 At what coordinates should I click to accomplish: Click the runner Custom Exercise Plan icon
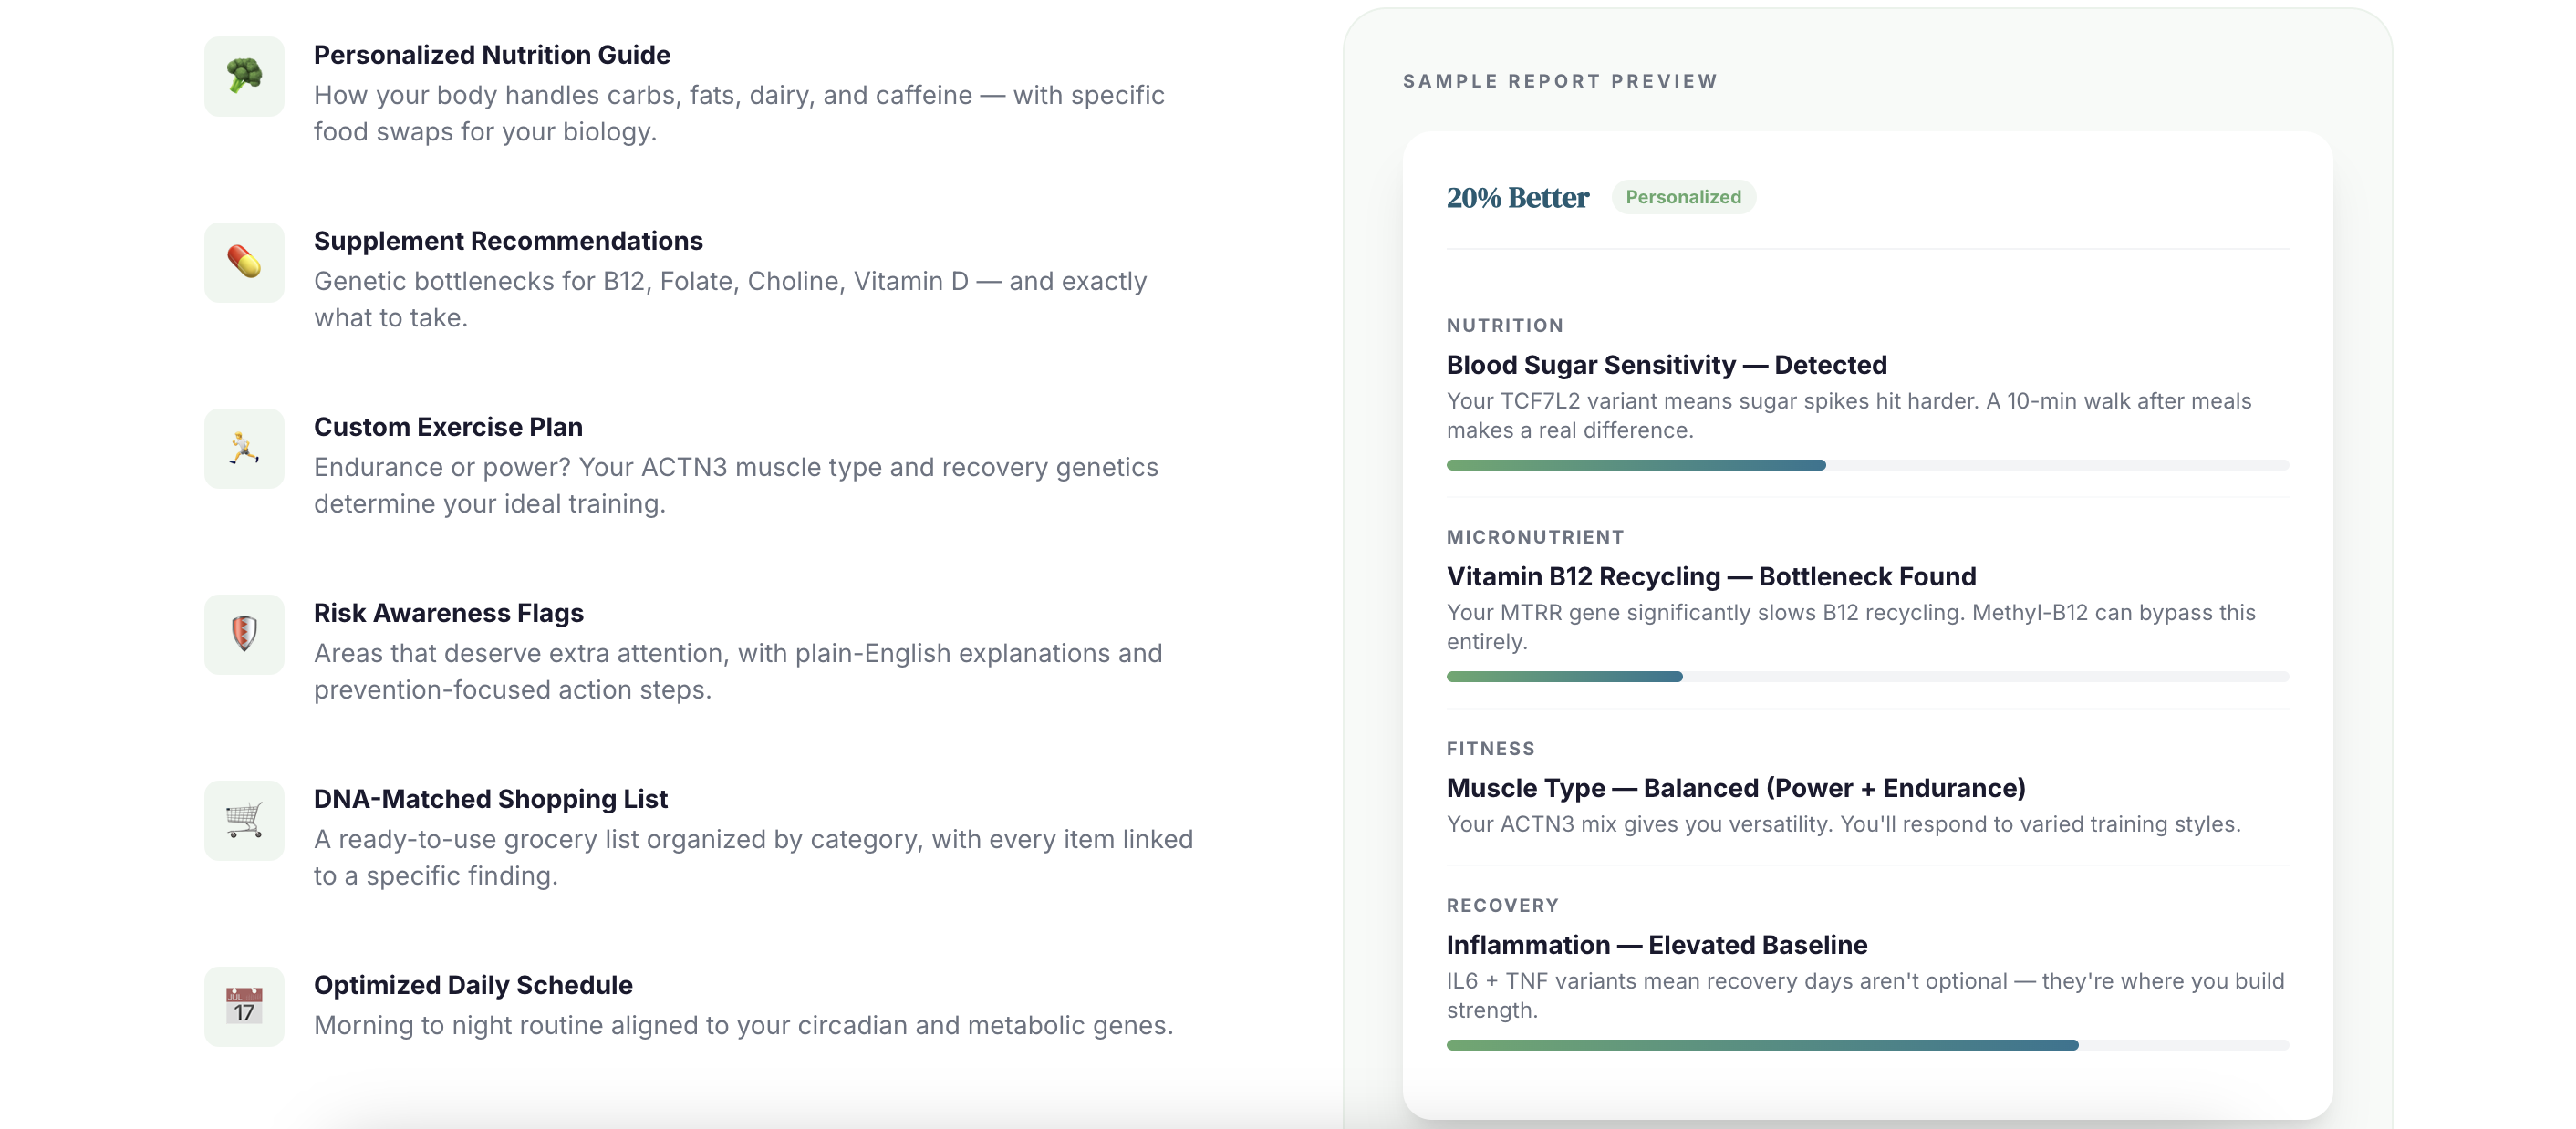244,448
